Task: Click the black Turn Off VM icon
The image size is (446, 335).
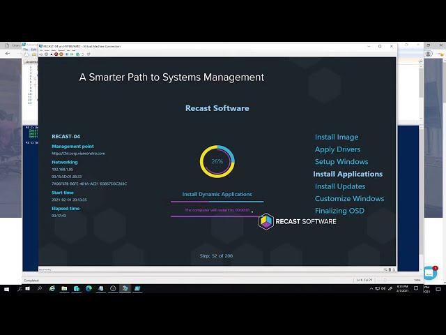Action: point(52,54)
